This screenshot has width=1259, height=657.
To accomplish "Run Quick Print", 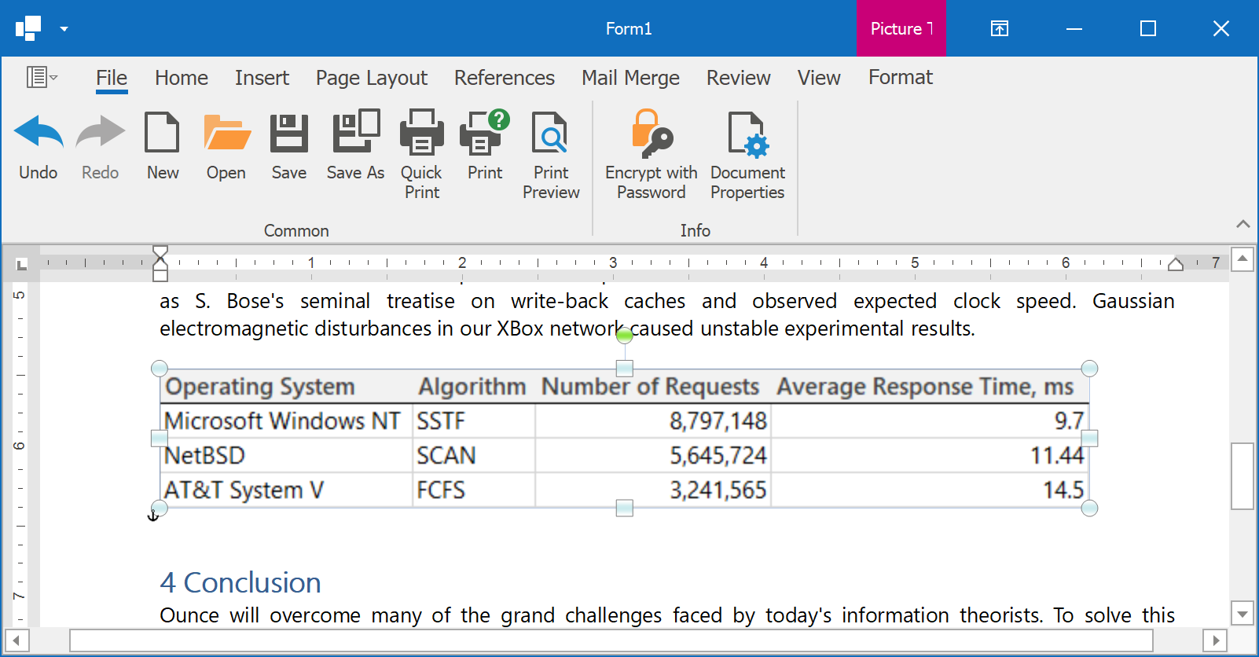I will coord(421,133).
